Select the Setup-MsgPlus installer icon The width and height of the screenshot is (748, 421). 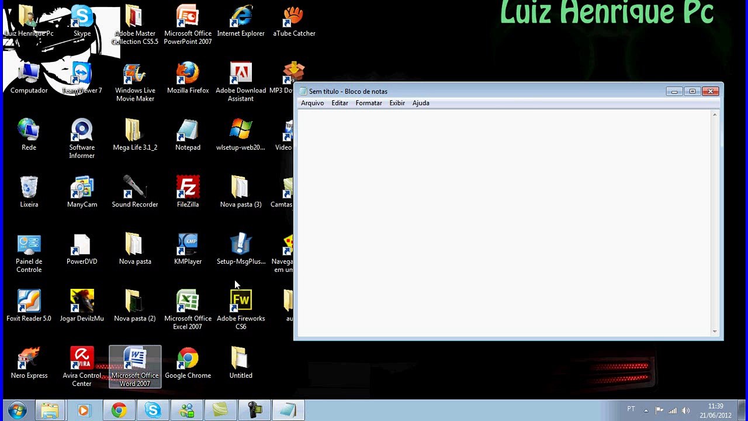point(241,249)
